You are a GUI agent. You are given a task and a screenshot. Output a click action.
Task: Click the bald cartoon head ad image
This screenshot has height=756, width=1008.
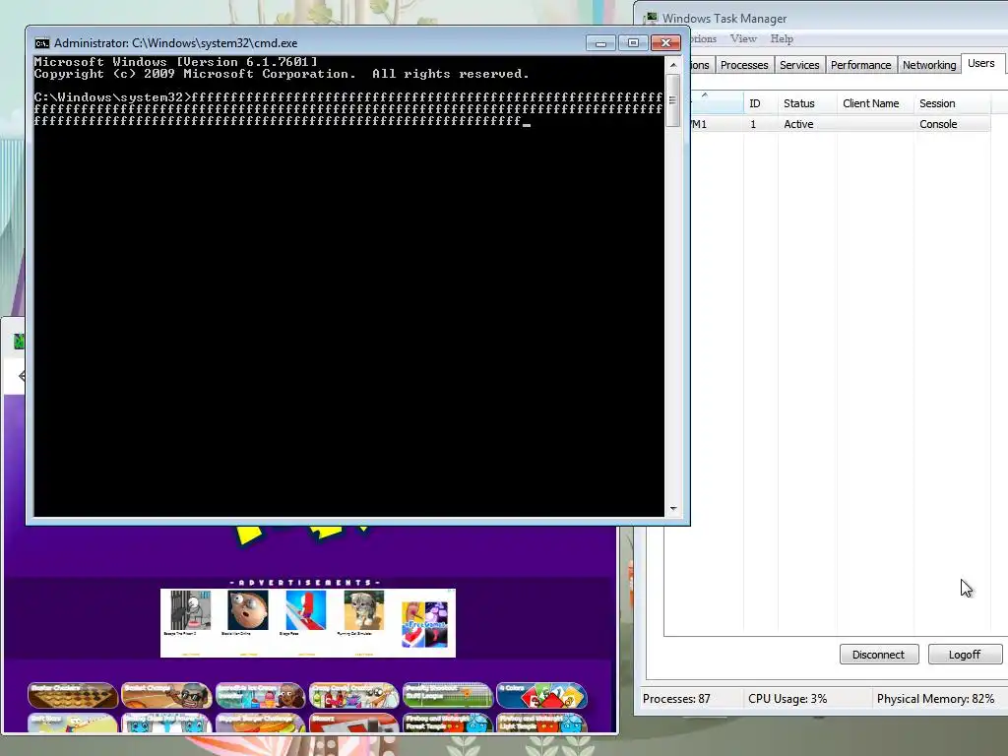tap(248, 610)
